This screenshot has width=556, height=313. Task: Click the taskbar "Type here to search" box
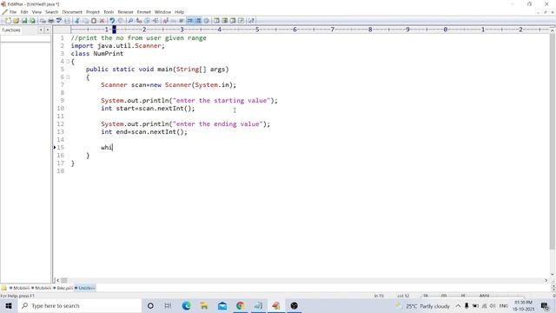coord(80,305)
